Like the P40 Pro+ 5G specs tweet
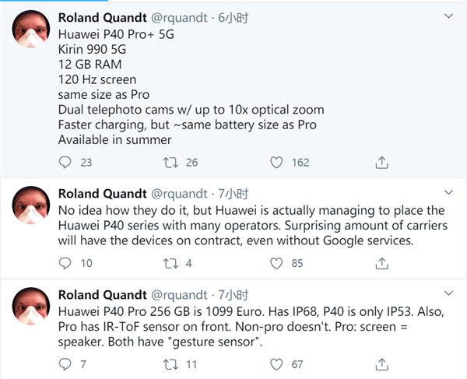The image size is (467, 379). click(x=276, y=163)
